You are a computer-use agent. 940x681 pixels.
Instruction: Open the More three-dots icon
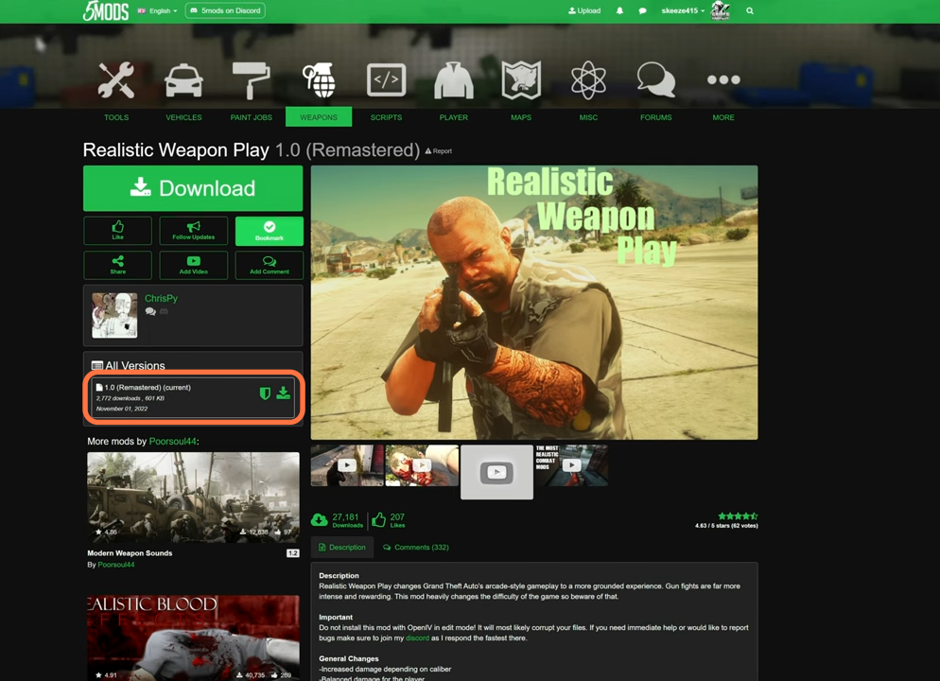[723, 79]
